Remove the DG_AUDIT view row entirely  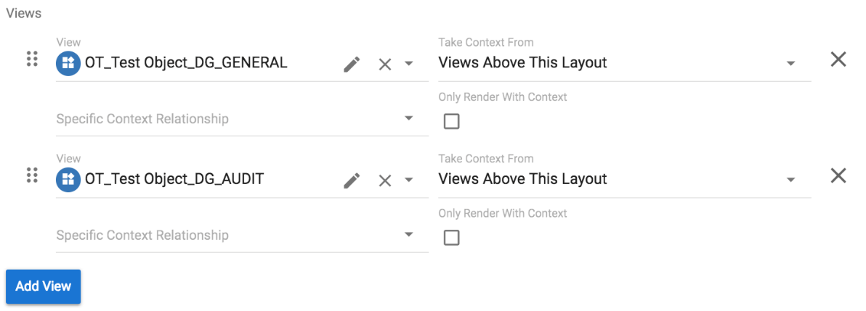[838, 175]
